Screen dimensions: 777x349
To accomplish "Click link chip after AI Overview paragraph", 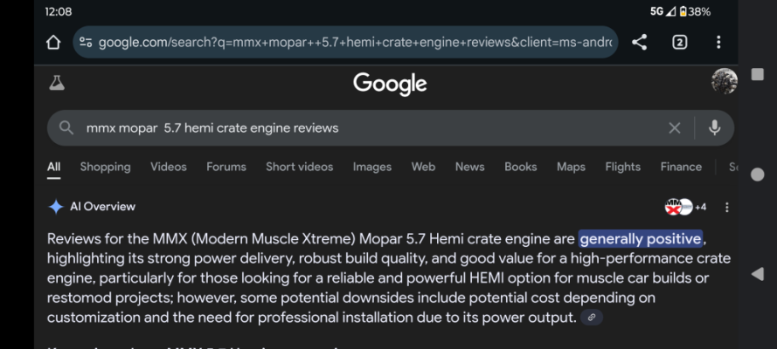I will (x=591, y=318).
